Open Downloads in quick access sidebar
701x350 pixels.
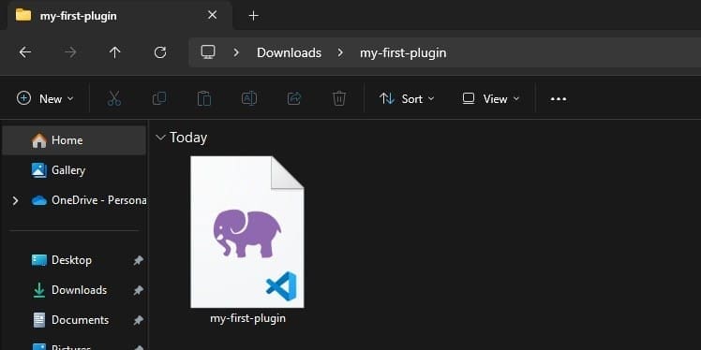(69, 290)
